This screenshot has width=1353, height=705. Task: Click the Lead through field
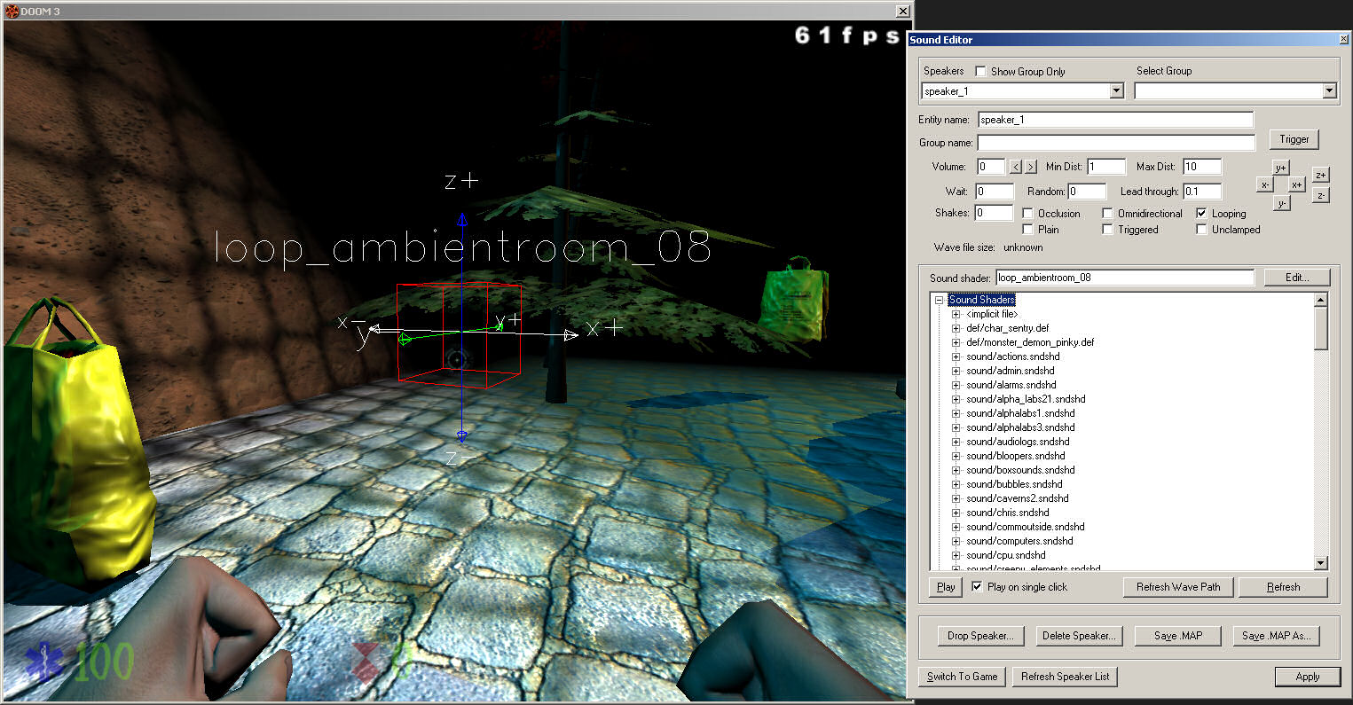tap(1202, 192)
